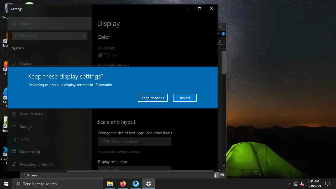Open the network icon in system tray

[296, 184]
